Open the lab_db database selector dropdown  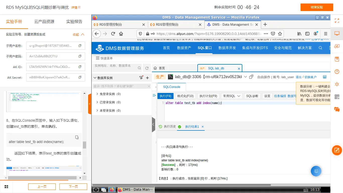pos(245,77)
